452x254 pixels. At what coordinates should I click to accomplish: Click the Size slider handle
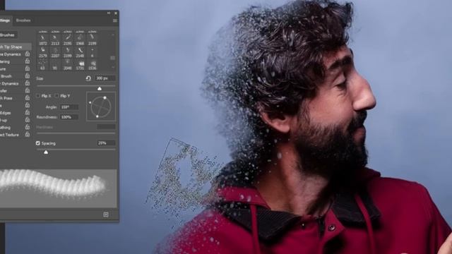100,89
